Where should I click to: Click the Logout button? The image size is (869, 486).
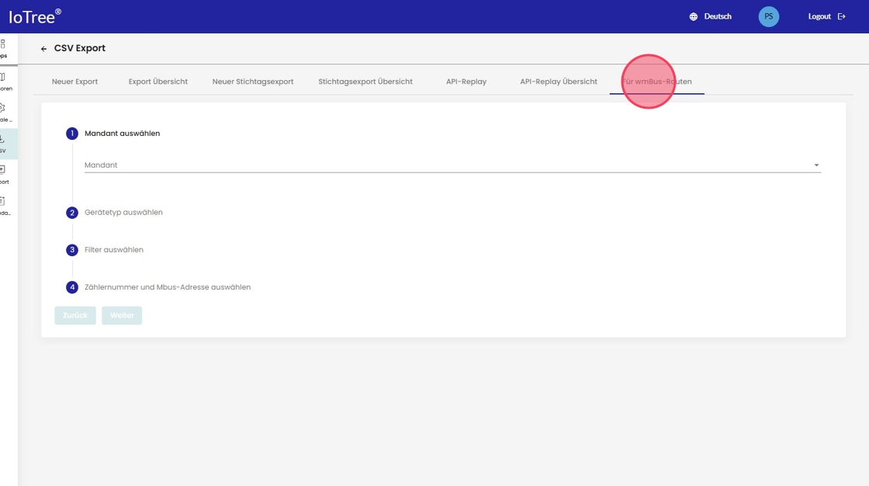826,16
